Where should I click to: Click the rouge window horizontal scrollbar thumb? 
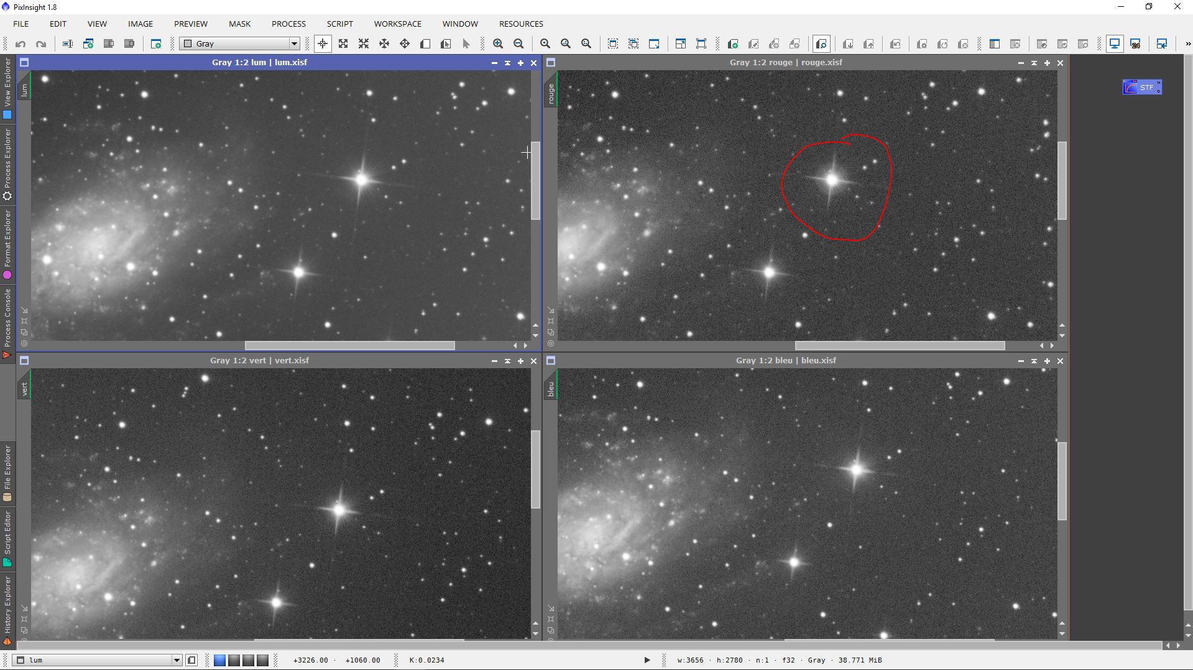(x=900, y=346)
